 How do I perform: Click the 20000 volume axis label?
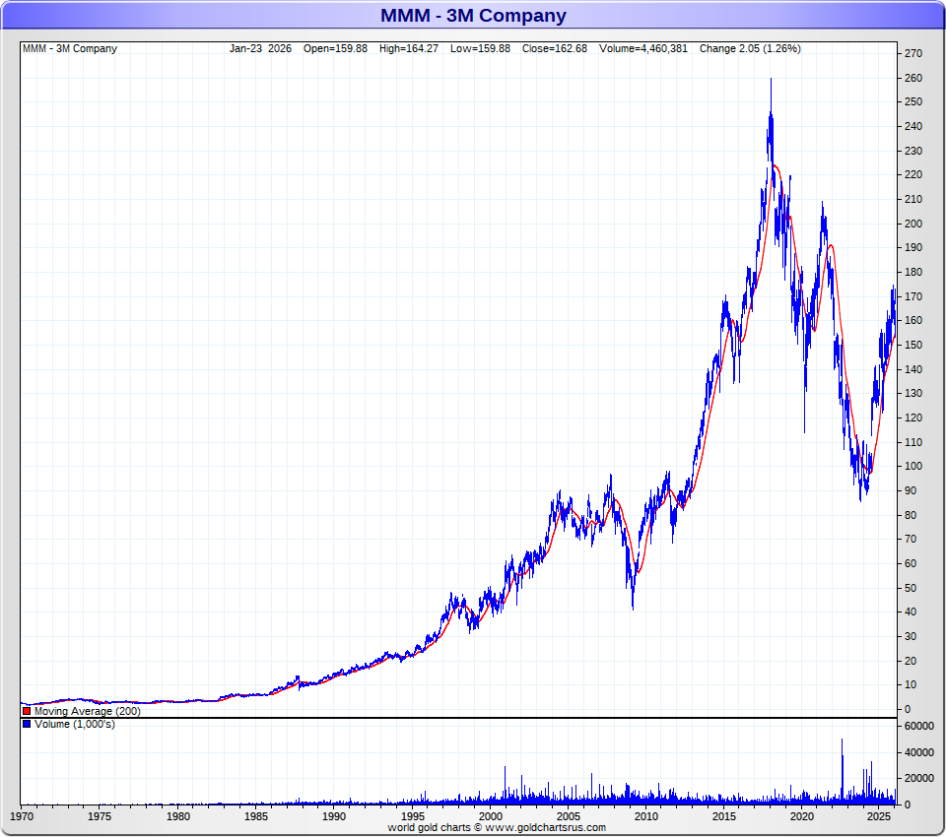[918, 778]
